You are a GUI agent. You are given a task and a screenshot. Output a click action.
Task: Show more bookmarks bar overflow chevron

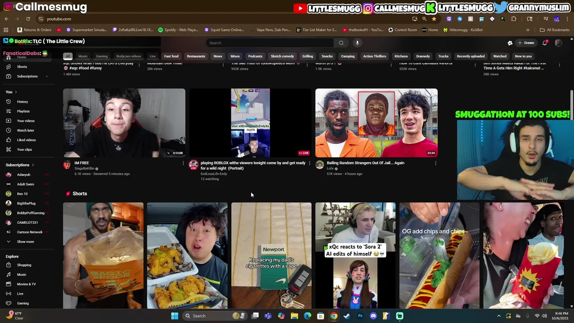click(528, 30)
